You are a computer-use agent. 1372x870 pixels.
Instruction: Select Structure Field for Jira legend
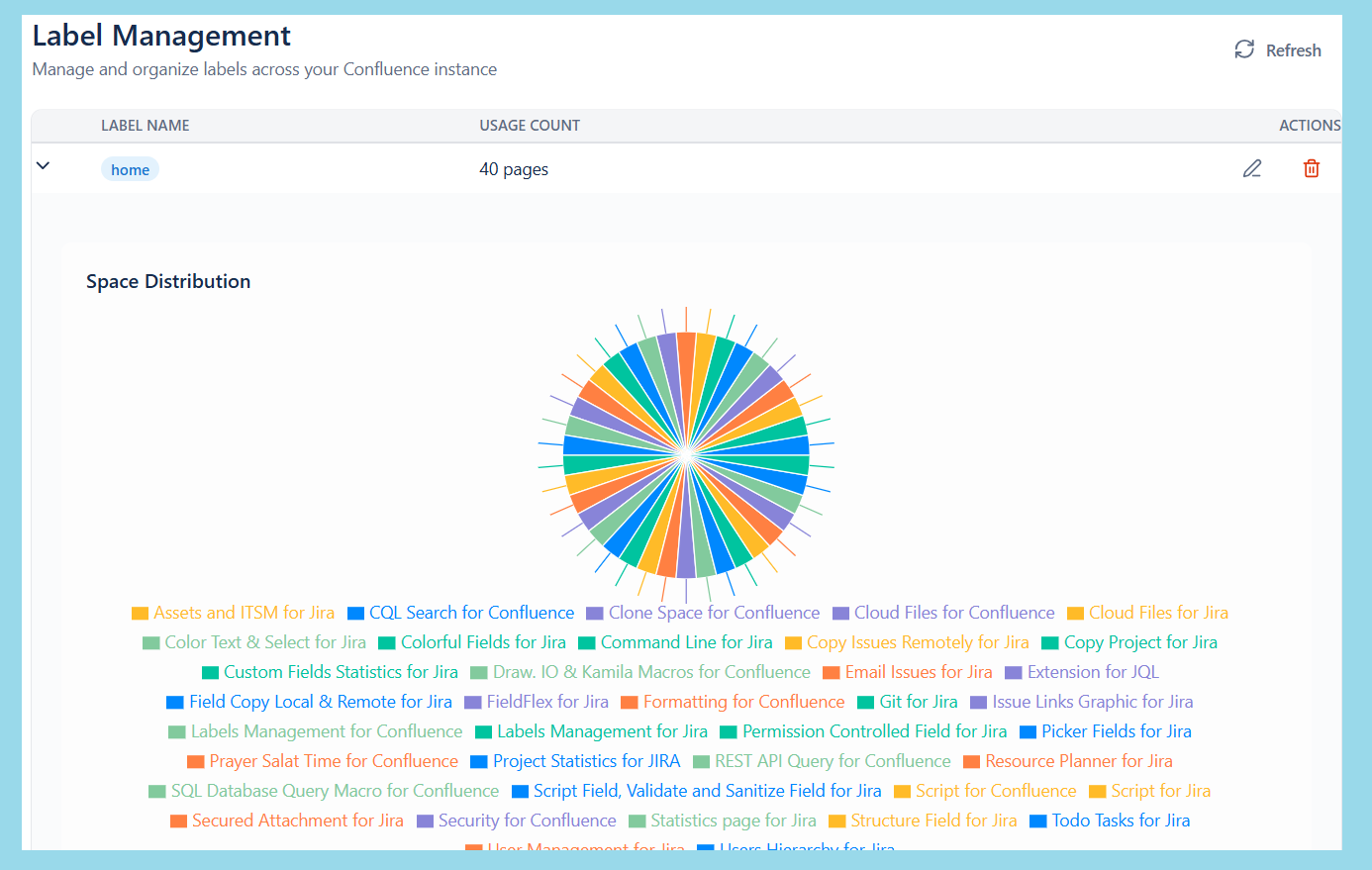(x=923, y=821)
